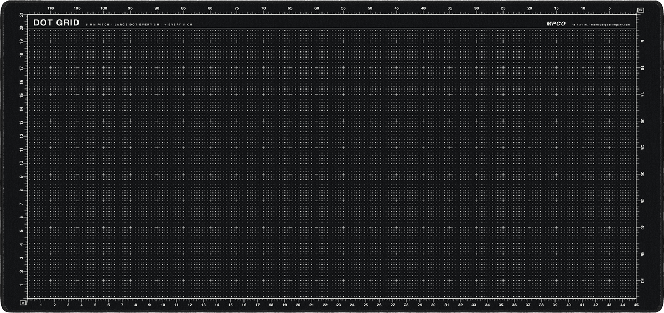
Task: Click the 44 inch ruler label
Action: 623,305
